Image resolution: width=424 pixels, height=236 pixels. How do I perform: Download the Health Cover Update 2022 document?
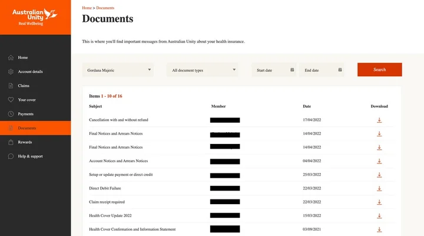click(x=379, y=216)
